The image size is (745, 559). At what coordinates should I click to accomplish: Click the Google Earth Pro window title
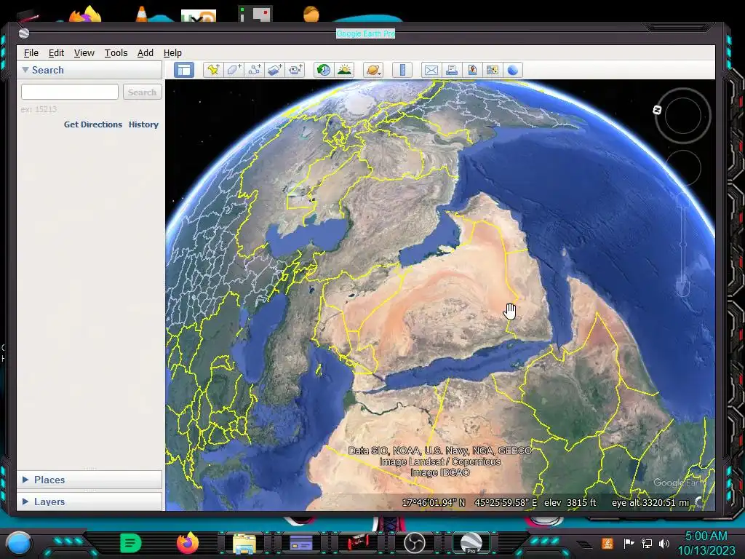point(365,33)
